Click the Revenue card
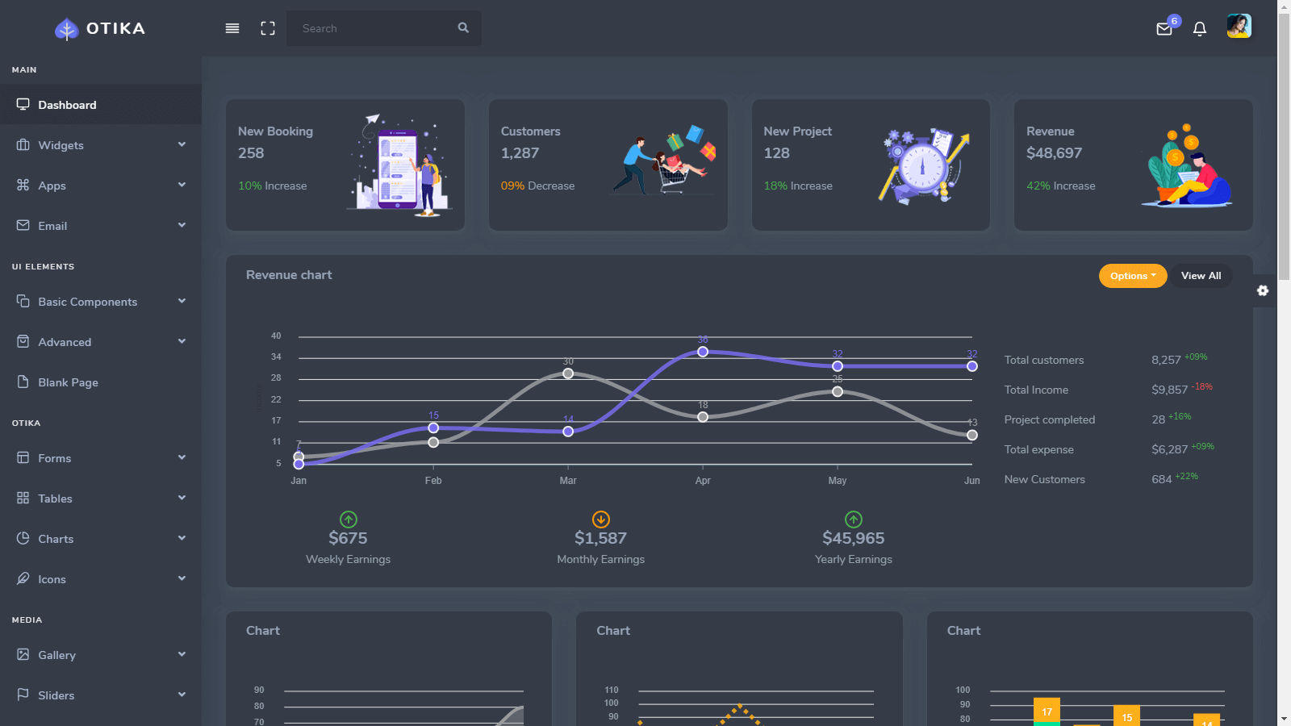 point(1134,165)
